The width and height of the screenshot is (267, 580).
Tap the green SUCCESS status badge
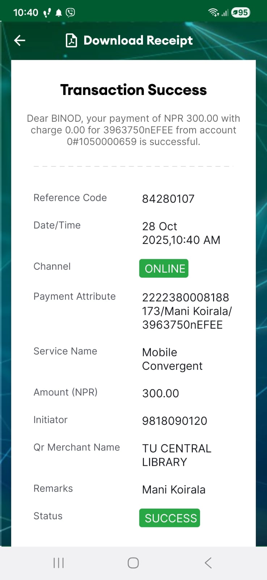[170, 518]
